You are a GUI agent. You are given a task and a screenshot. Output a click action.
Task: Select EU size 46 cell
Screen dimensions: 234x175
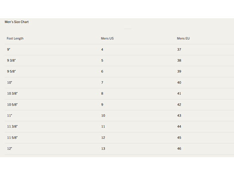[179, 148]
